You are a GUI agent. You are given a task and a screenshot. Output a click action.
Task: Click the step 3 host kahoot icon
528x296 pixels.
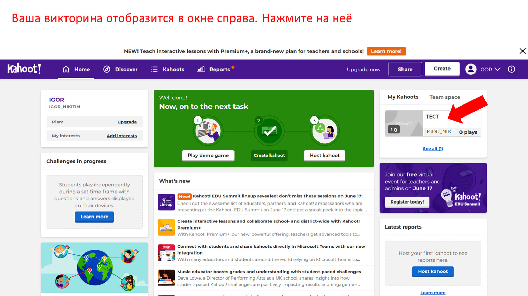325,131
